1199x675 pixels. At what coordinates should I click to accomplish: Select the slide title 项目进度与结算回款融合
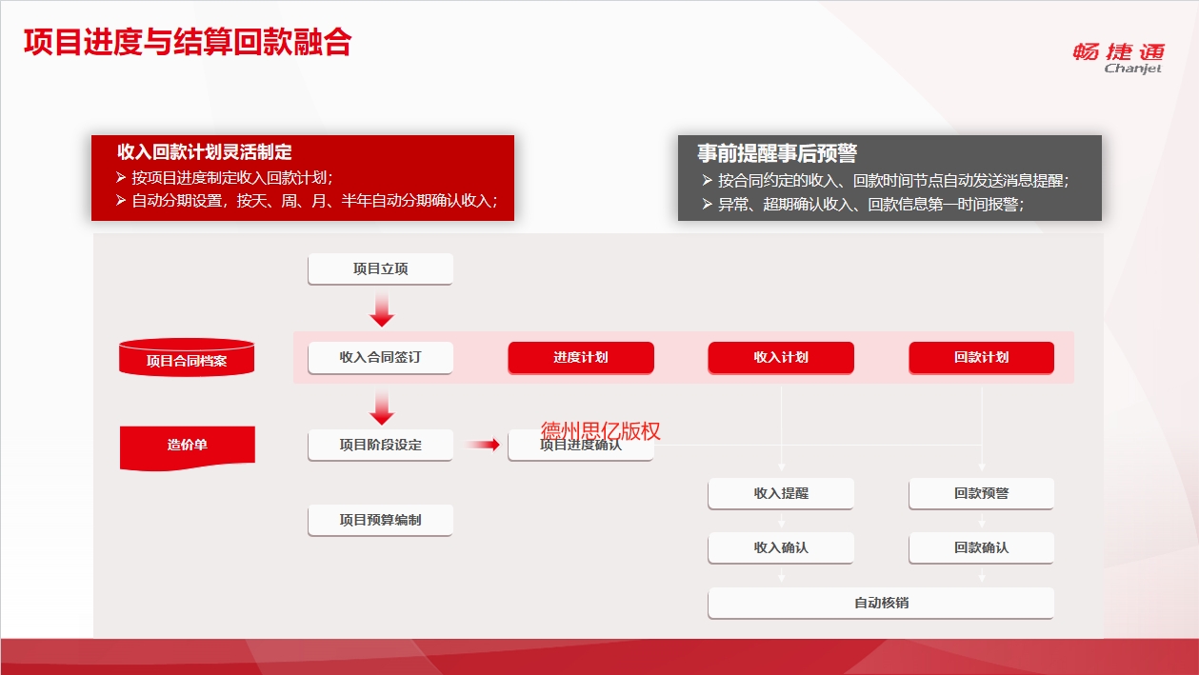(188, 42)
